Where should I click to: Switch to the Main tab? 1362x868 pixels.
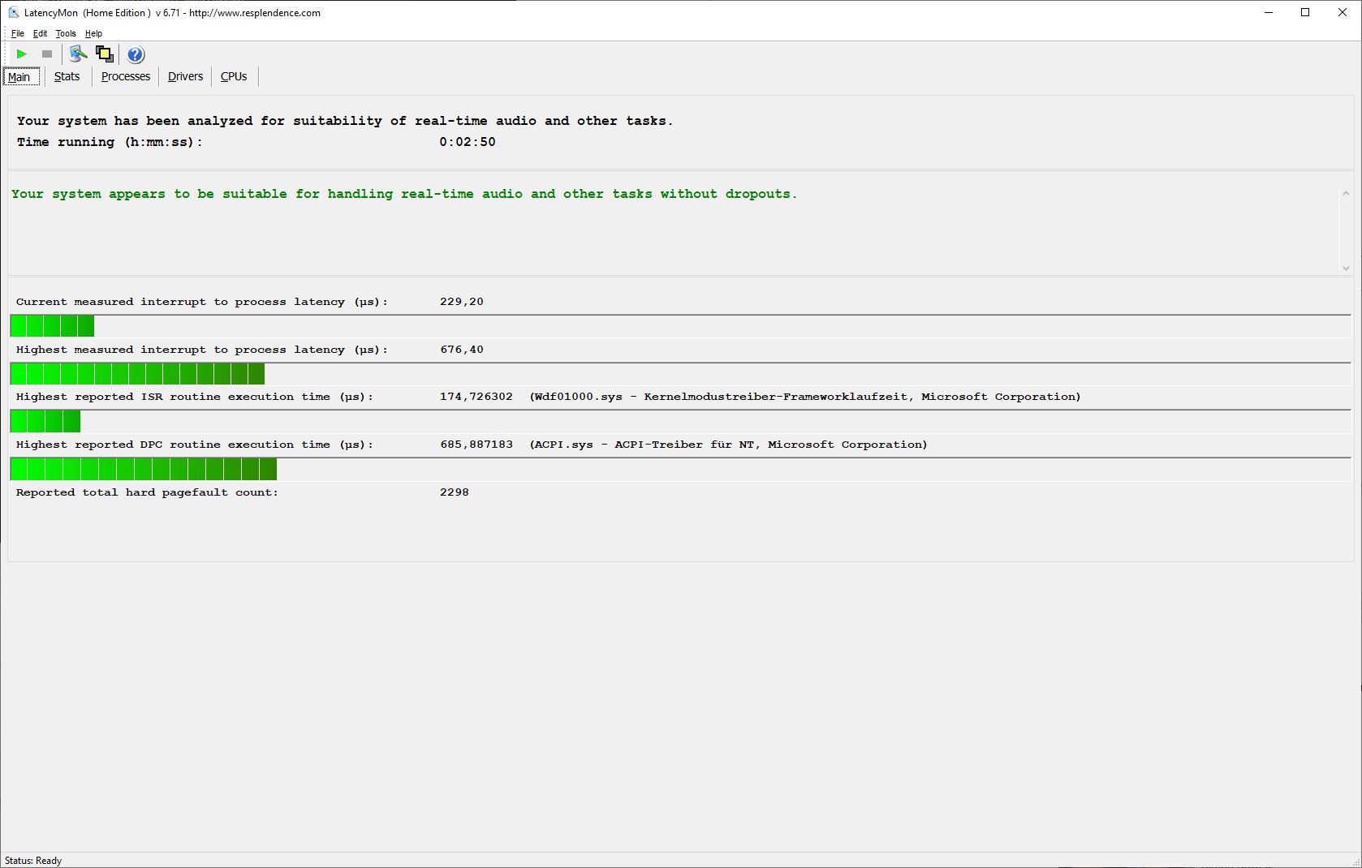coord(20,77)
